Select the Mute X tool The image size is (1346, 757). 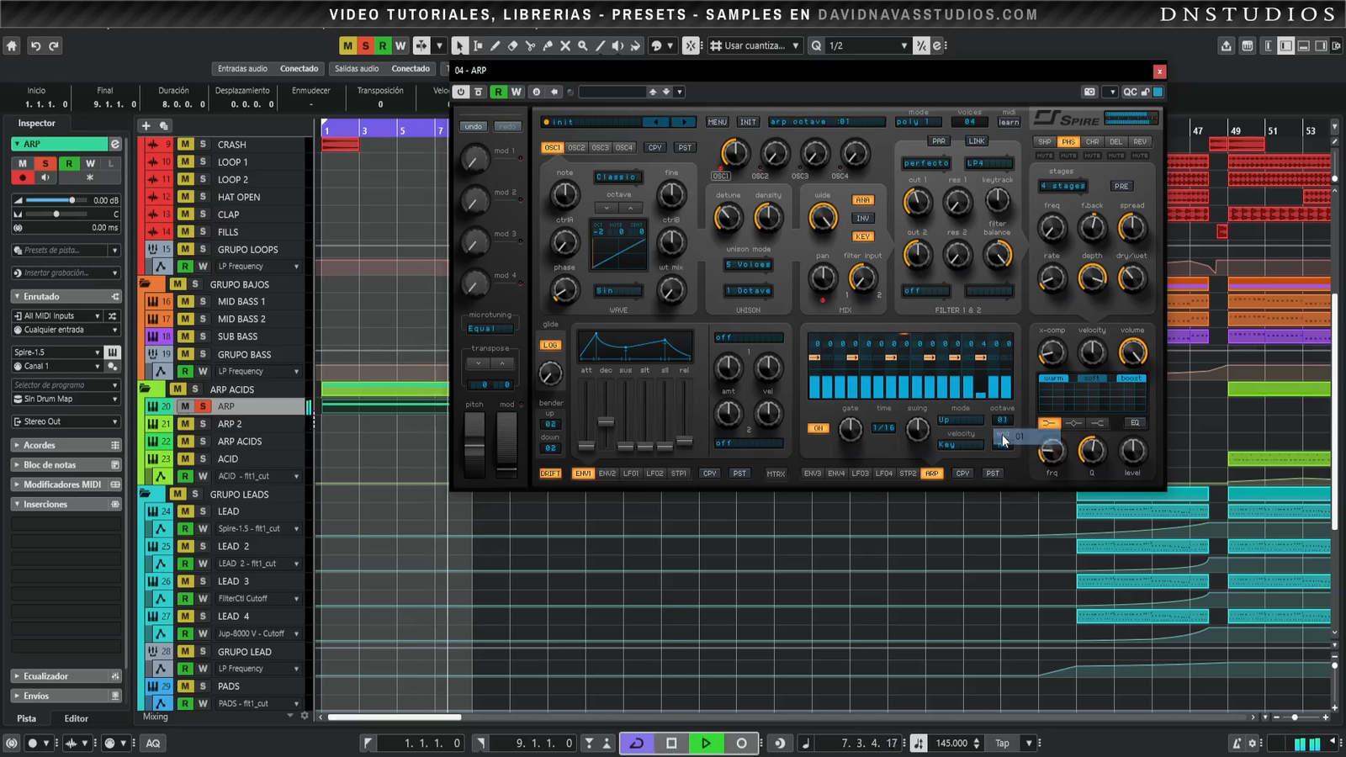coord(565,45)
